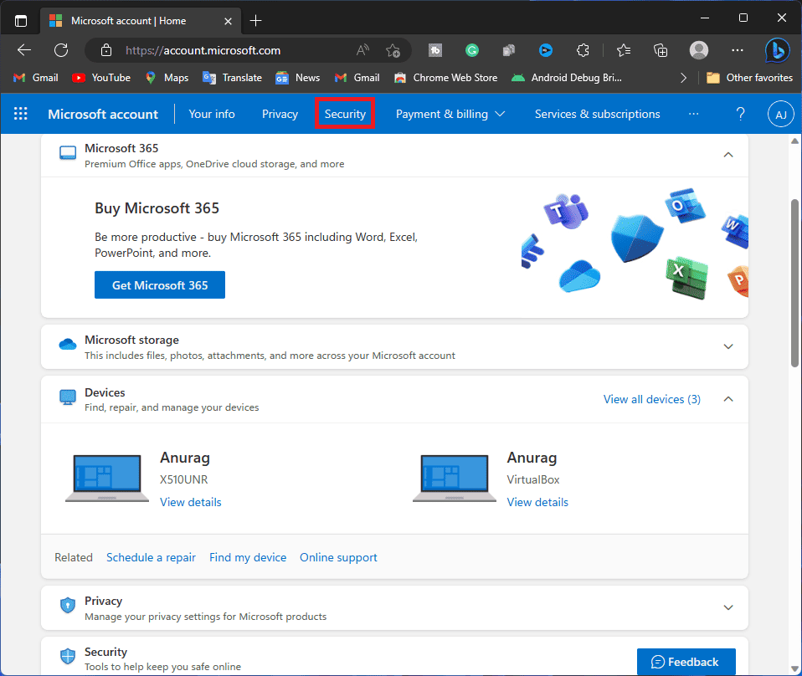Click the page vertical scrollbar thumb
The image size is (802, 676).
[794, 284]
